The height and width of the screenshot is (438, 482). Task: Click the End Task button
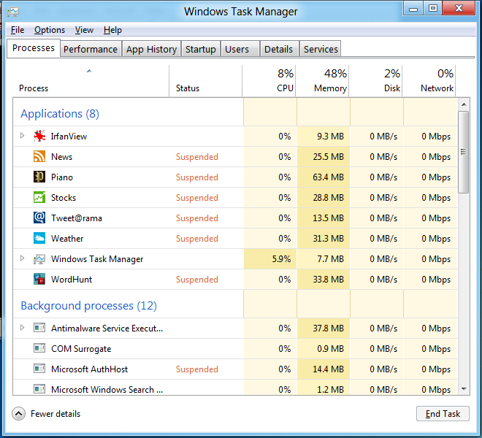tap(443, 414)
